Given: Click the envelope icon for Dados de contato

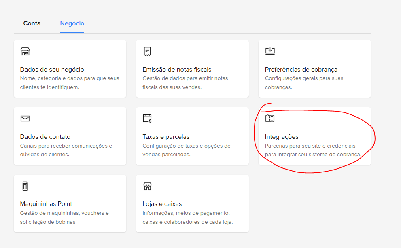Looking at the screenshot, I should pos(25,119).
